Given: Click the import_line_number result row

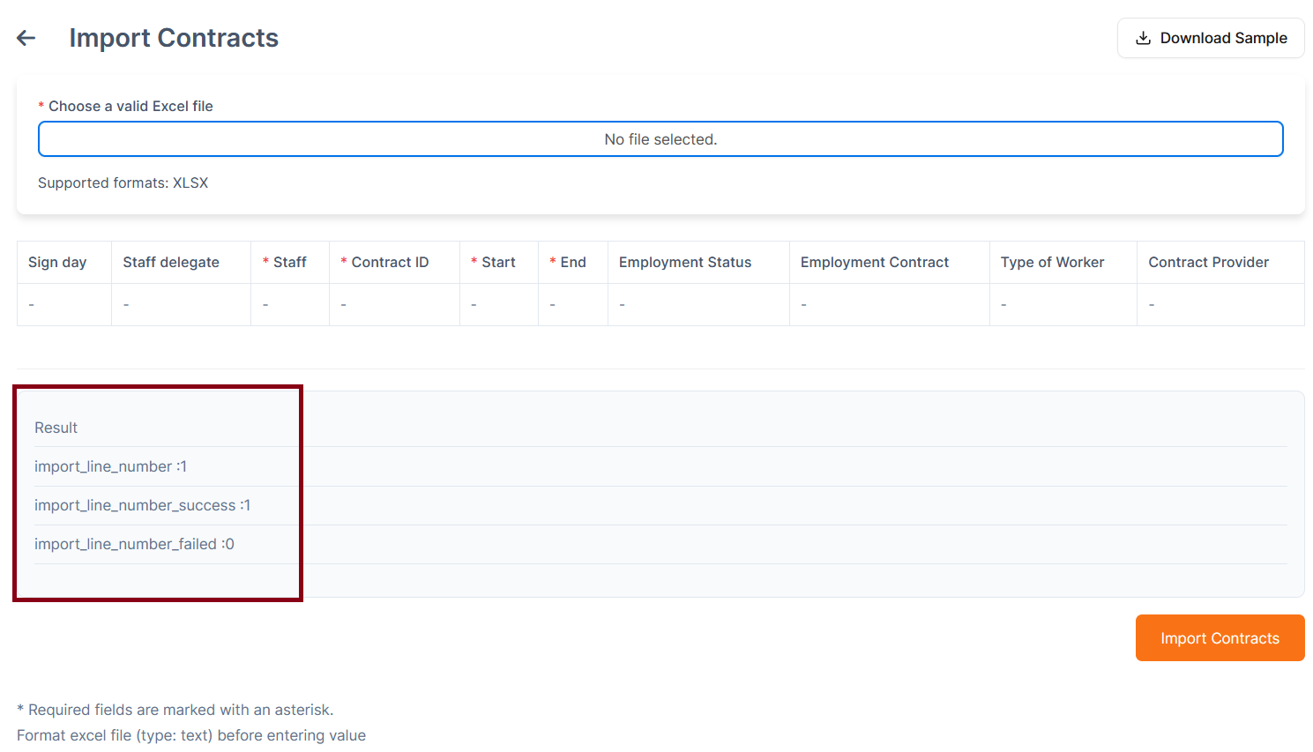Looking at the screenshot, I should [110, 466].
